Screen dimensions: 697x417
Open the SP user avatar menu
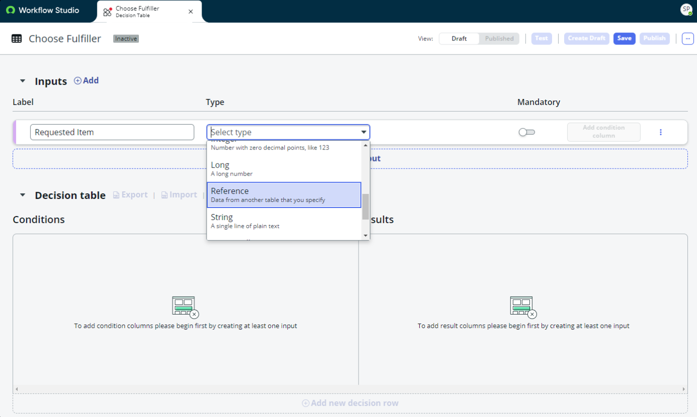(x=686, y=10)
